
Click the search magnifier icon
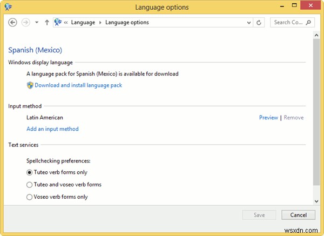point(308,22)
